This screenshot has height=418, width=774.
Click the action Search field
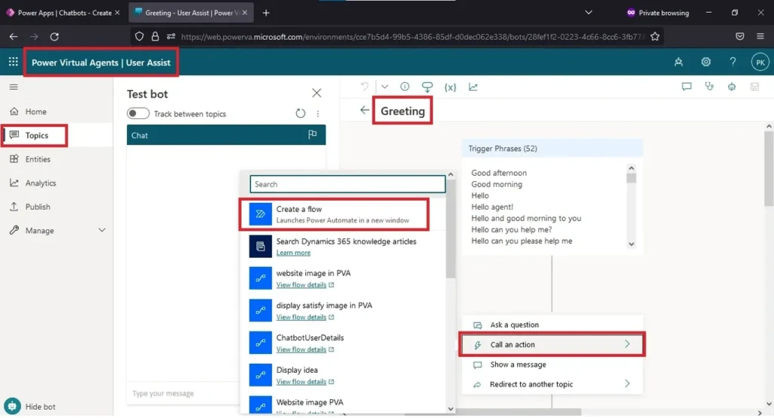click(348, 184)
